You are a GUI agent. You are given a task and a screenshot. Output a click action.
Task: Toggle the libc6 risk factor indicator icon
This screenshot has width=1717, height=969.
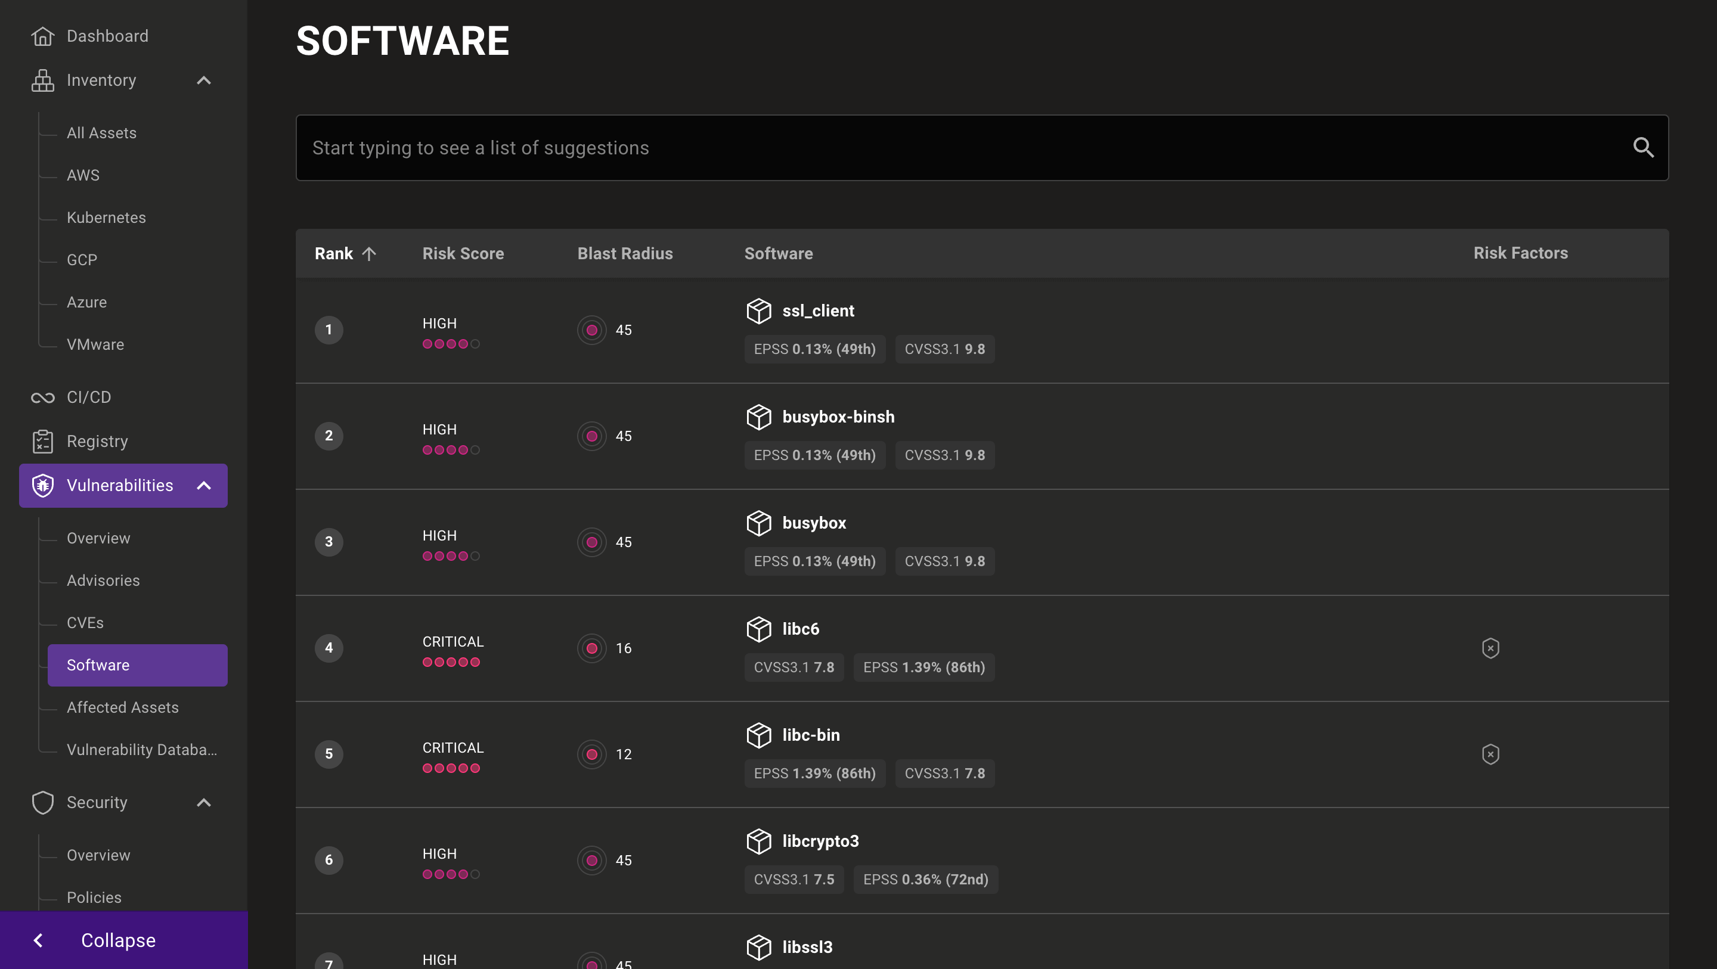coord(1489,648)
